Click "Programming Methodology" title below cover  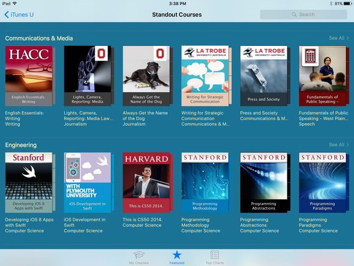[x=195, y=223]
